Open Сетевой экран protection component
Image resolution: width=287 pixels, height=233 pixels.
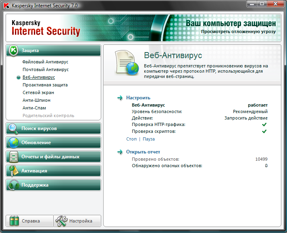pos(38,92)
